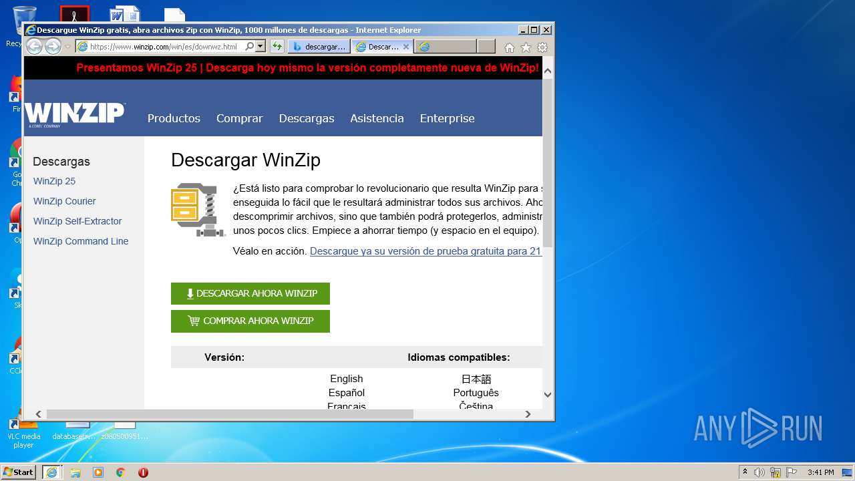Click the WinZip logo

point(75,115)
